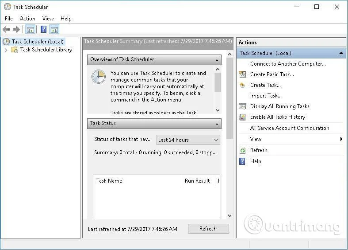Open the Last 24 hours dropdown

pos(188,140)
